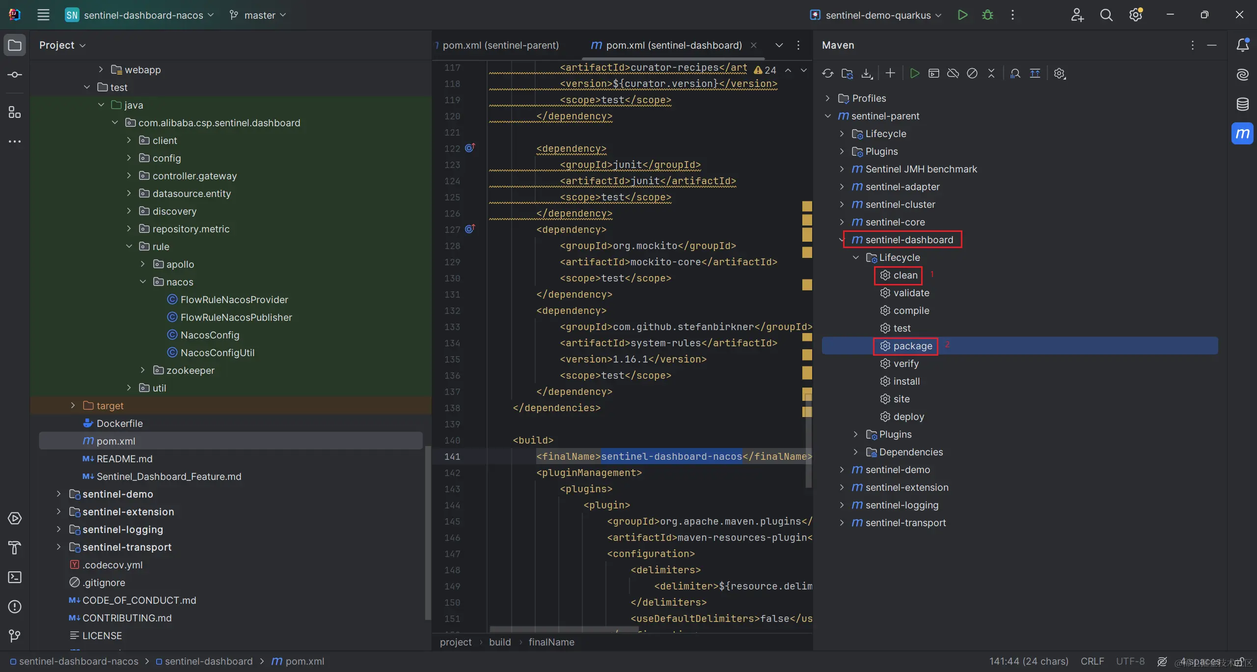1257x672 pixels.
Task: Change CRLF line separator
Action: point(1092,661)
